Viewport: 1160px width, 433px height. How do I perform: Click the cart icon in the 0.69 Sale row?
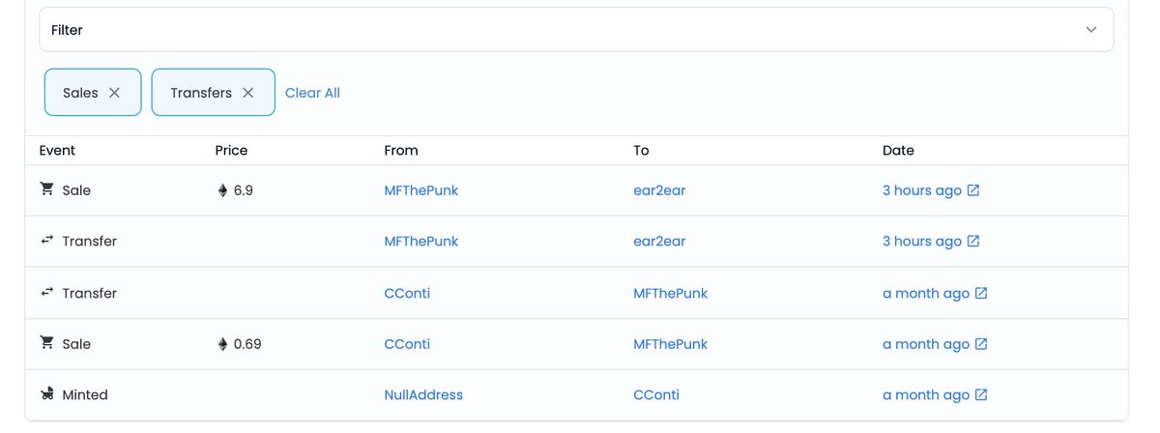click(x=46, y=343)
